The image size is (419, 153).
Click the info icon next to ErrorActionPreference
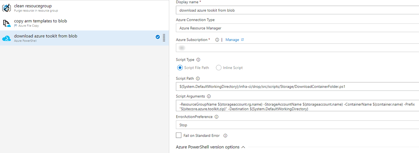216,117
